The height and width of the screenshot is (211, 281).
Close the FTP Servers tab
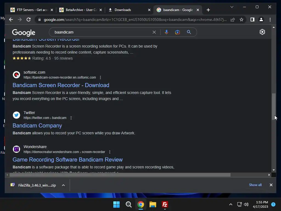coord(52,10)
